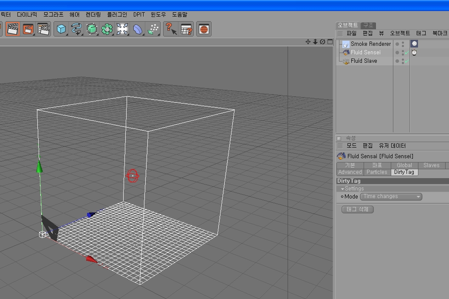This screenshot has height=299, width=449.
Task: Open the 렌더링 menu
Action: click(x=93, y=14)
